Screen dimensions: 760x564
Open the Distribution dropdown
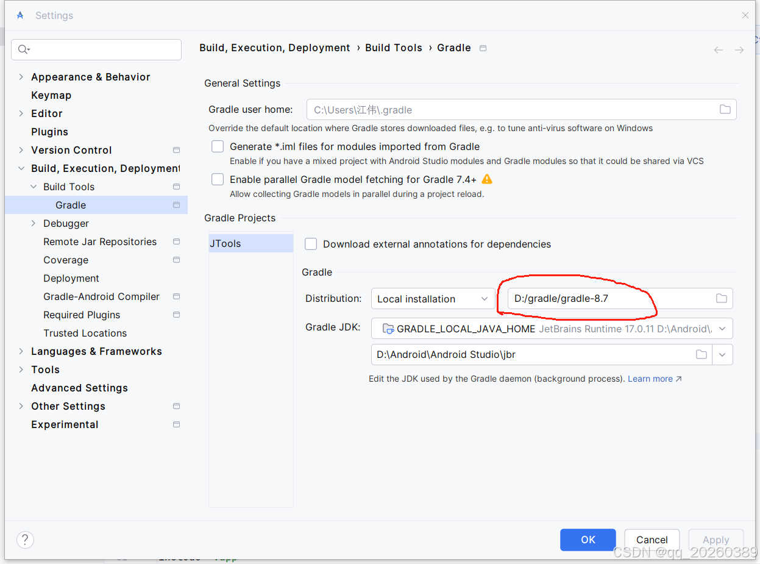pos(433,299)
